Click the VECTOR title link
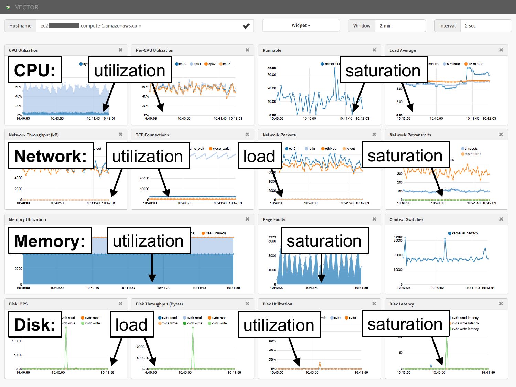Image resolution: width=516 pixels, height=387 pixels. (27, 7)
